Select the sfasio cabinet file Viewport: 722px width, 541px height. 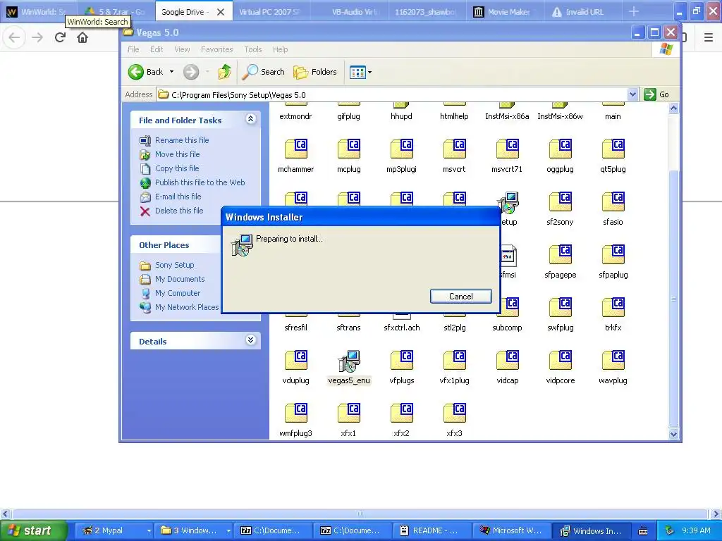click(x=613, y=209)
